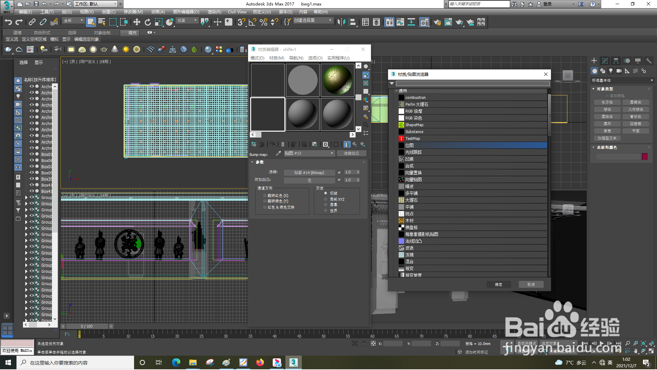Click the object color swatch
The image size is (657, 370).
tap(645, 157)
